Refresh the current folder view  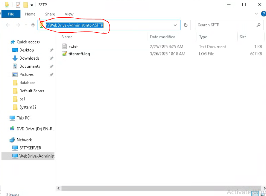tap(186, 25)
